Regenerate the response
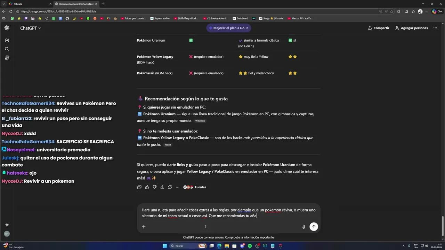 170,187
